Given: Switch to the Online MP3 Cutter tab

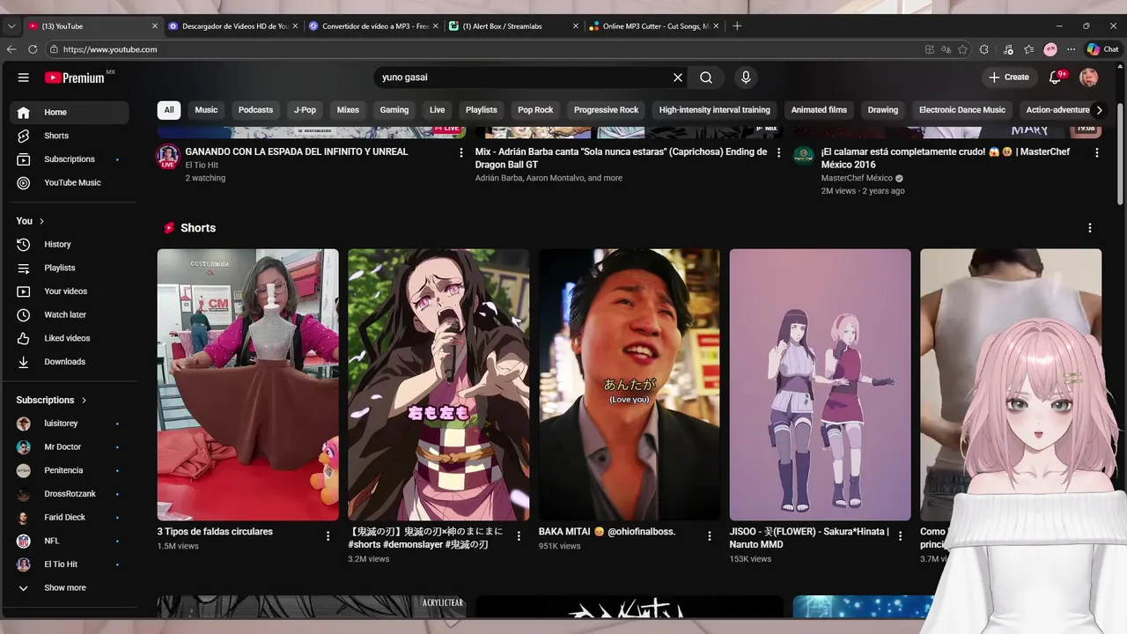Looking at the screenshot, I should [654, 26].
